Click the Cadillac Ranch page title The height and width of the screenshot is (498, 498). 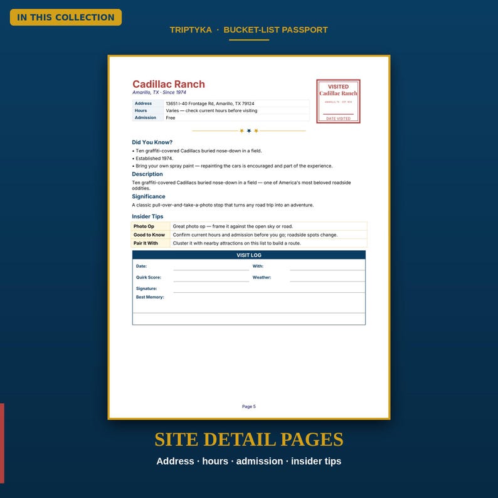pos(169,84)
